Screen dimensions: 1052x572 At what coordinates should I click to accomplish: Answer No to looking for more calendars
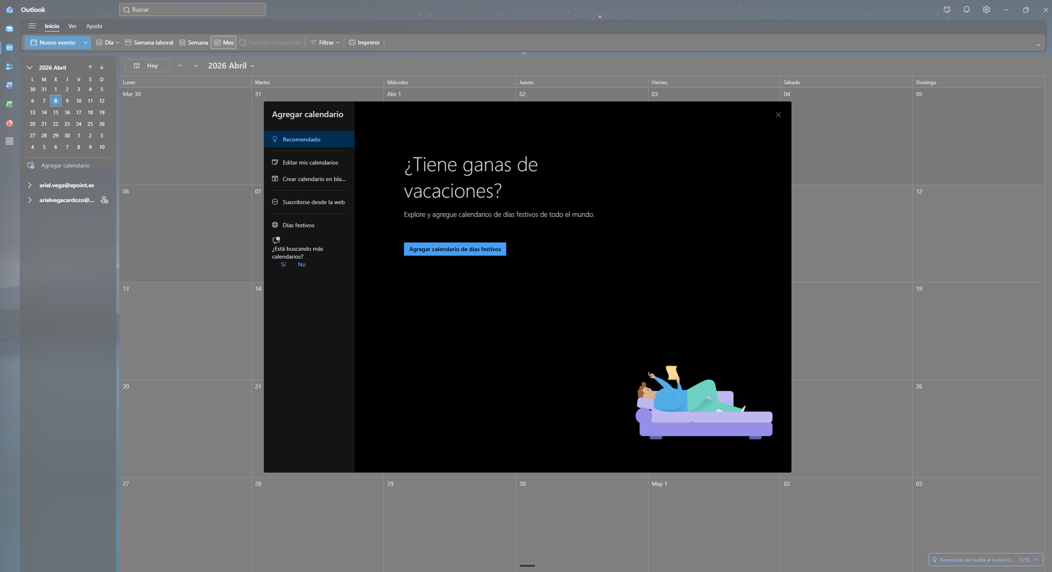(301, 265)
